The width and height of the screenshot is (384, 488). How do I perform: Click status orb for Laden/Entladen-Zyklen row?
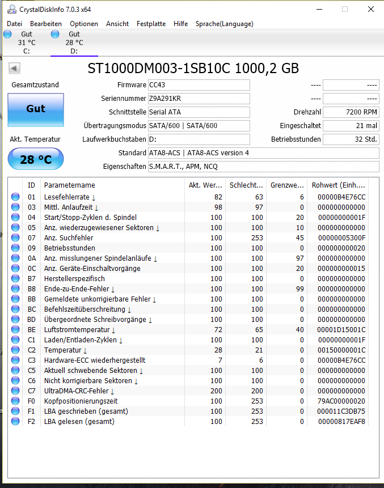point(15,340)
